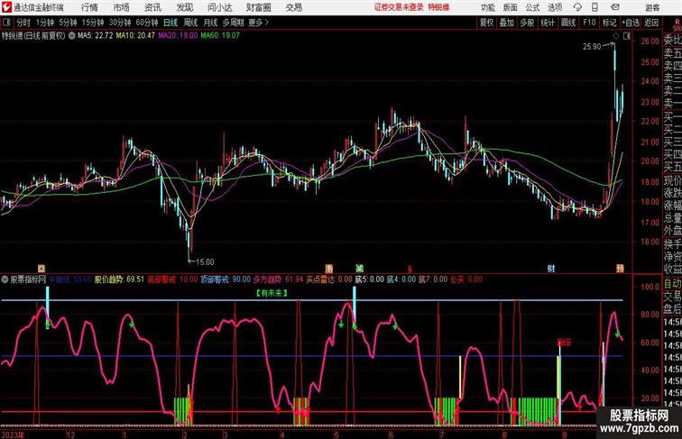This screenshot has height=439, width=682.
Task: Toggle the side panel icon at chart top-right
Action: point(627,36)
